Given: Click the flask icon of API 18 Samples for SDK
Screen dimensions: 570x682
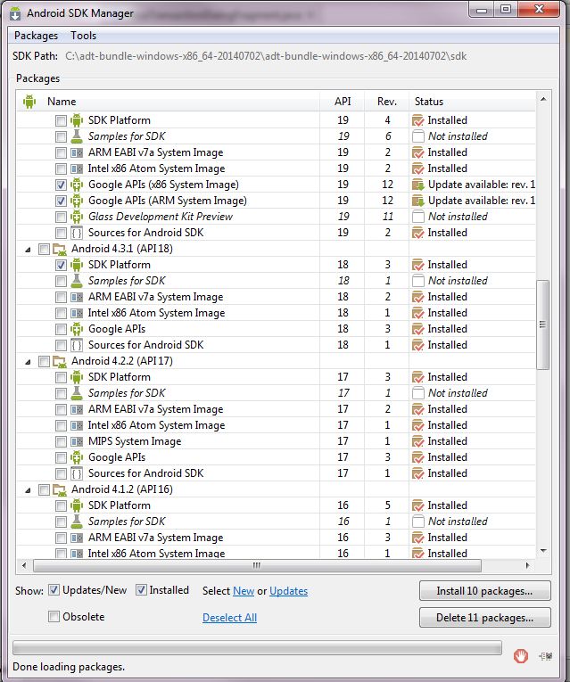Looking at the screenshot, I should point(77,281).
